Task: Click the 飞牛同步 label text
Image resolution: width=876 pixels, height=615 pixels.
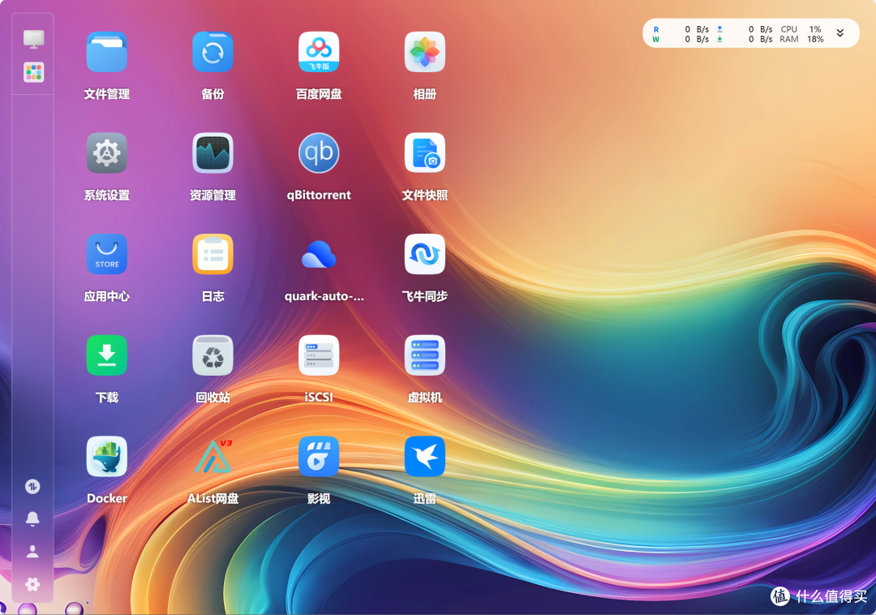Action: pyautogui.click(x=424, y=296)
